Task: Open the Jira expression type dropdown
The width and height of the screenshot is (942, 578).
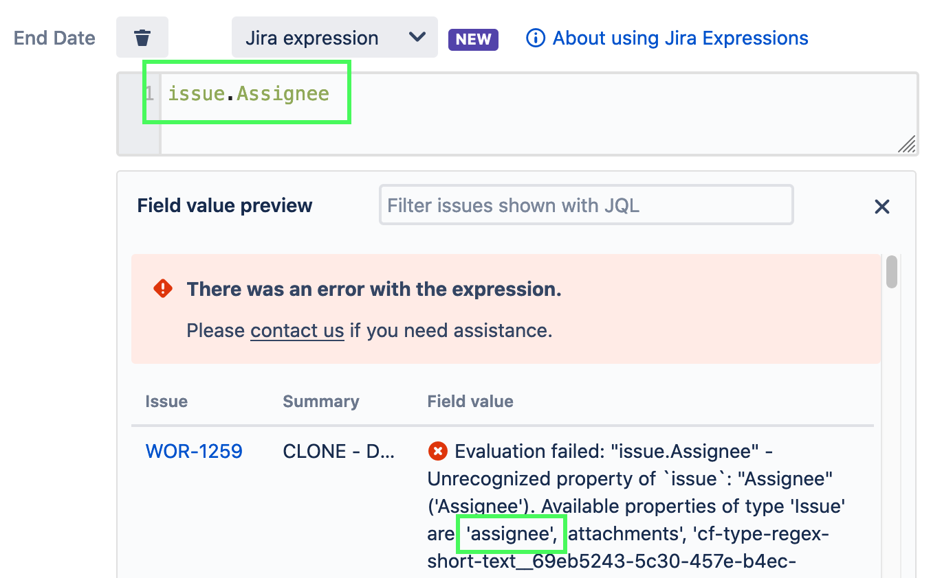Action: coord(335,38)
